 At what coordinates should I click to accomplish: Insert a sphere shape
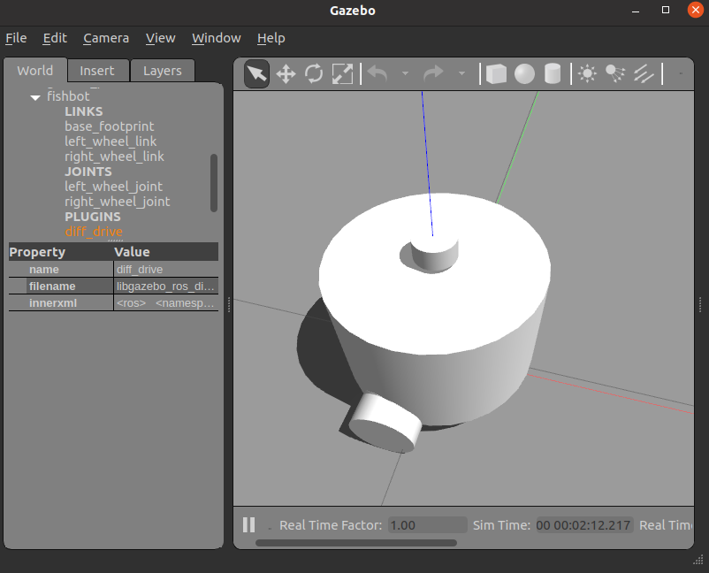[524, 73]
